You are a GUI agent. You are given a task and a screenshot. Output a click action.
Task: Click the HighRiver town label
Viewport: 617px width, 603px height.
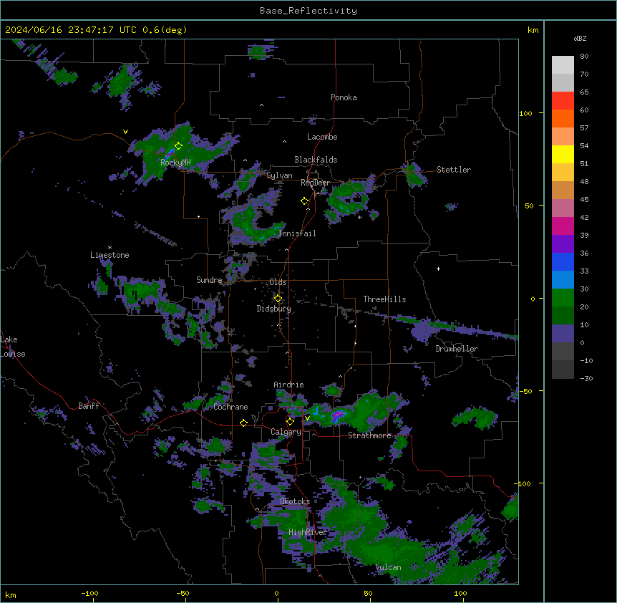tap(308, 532)
